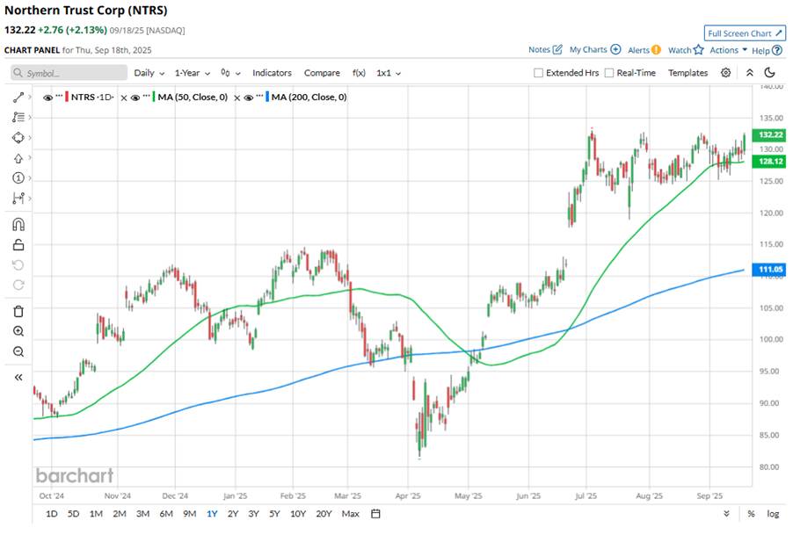Open more options for MA (50)
This screenshot has height=535, width=793.
[147, 96]
